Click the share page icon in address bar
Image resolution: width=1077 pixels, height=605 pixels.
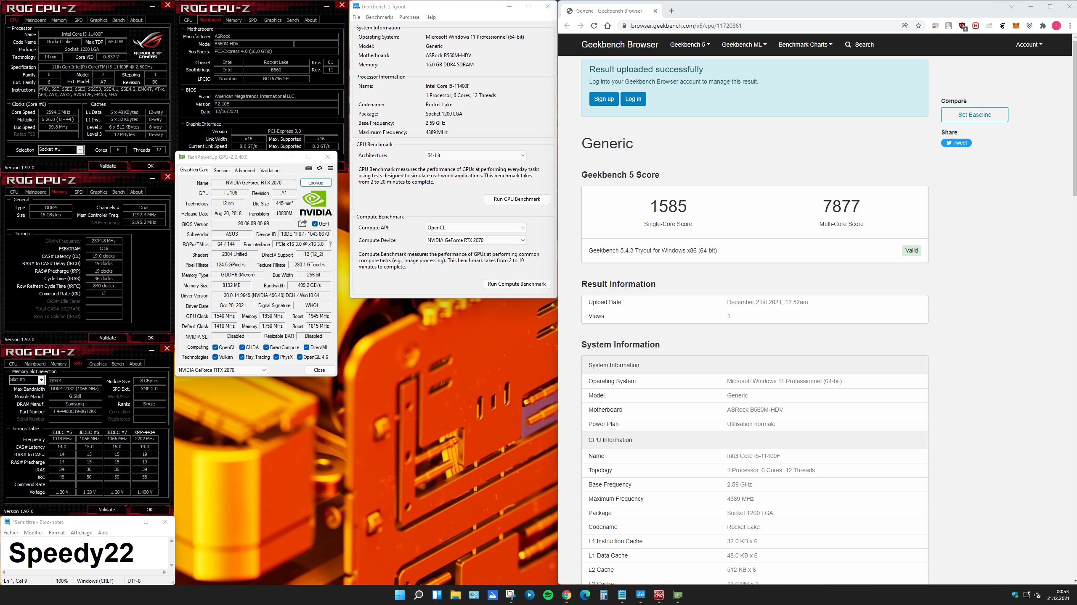tap(905, 26)
